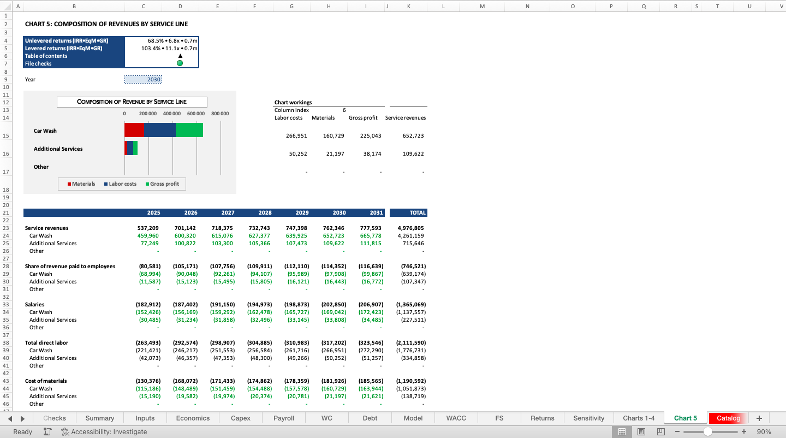Viewport: 786px width, 438px height.
Task: Click the 90% zoom level
Action: point(764,431)
